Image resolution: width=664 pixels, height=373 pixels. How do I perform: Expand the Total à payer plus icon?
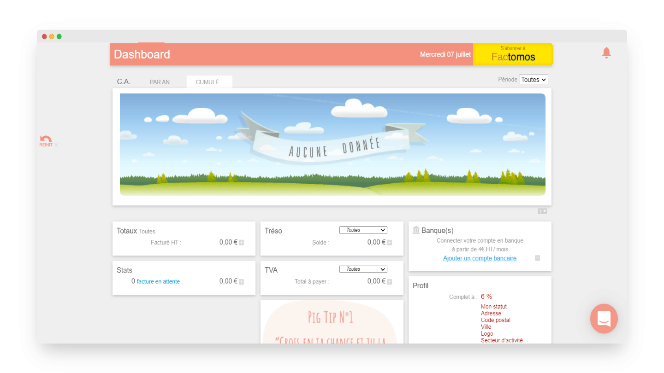pyautogui.click(x=389, y=282)
